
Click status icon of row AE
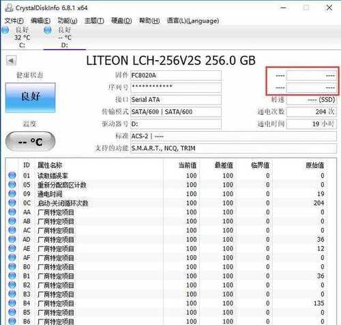(x=12, y=248)
